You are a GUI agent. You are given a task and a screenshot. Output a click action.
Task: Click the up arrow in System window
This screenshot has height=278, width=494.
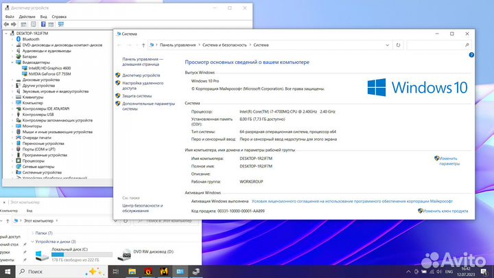(x=143, y=45)
